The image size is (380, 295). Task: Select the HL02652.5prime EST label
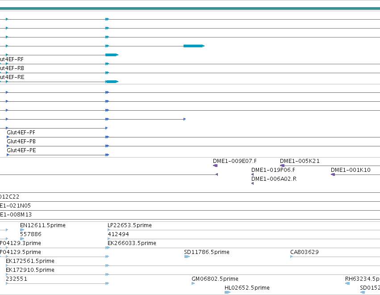coord(247,288)
